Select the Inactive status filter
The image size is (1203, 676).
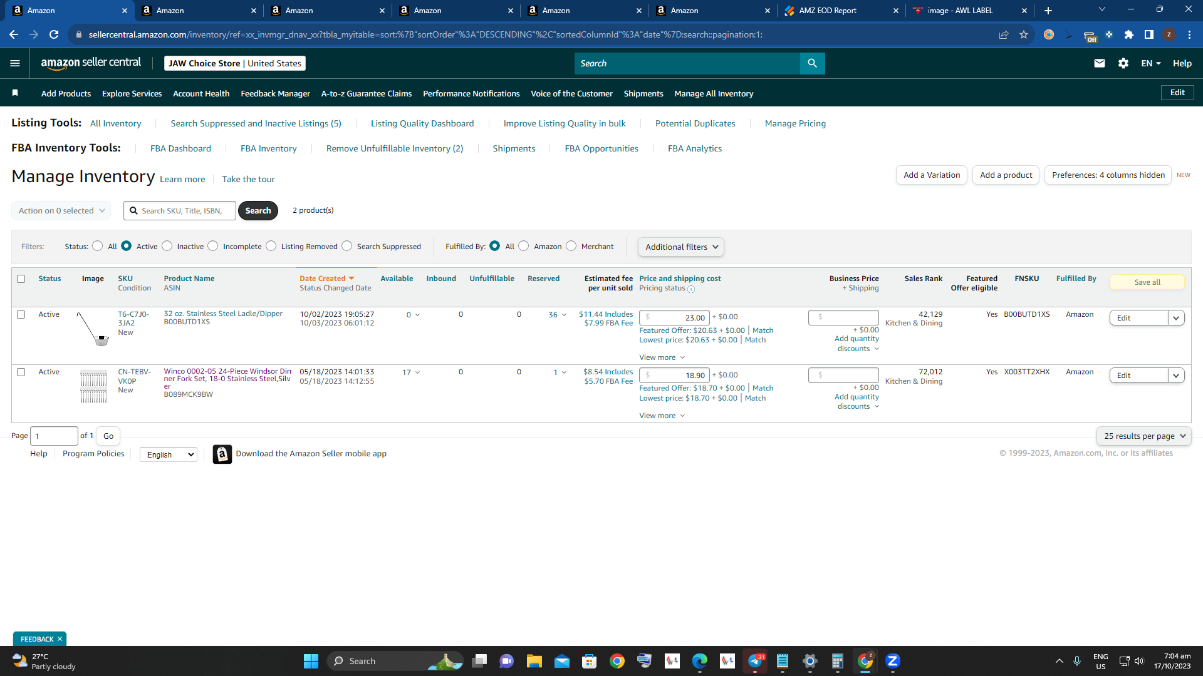coord(167,246)
